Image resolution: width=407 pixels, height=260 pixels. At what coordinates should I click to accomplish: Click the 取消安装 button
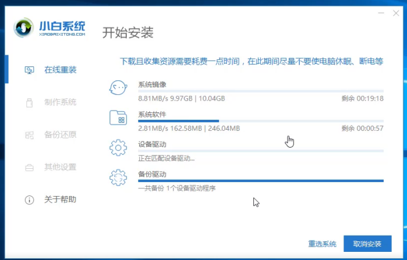click(x=367, y=244)
